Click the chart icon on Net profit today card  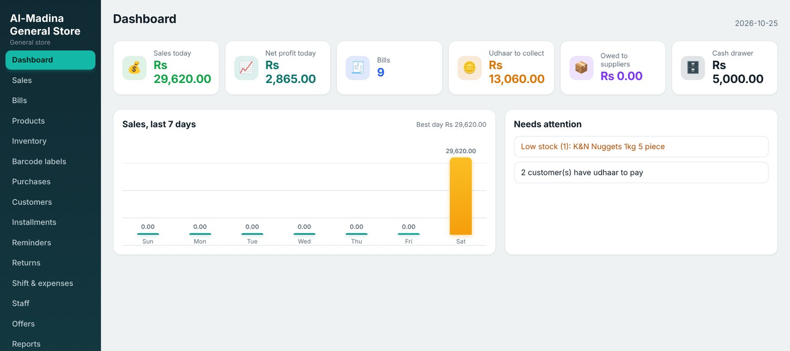point(246,68)
